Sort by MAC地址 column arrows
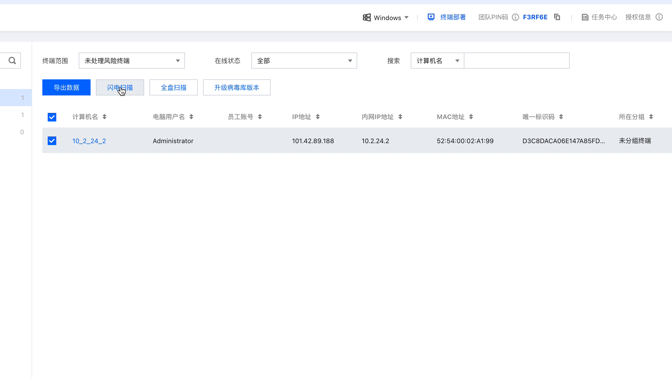The image size is (672, 378). [x=471, y=117]
